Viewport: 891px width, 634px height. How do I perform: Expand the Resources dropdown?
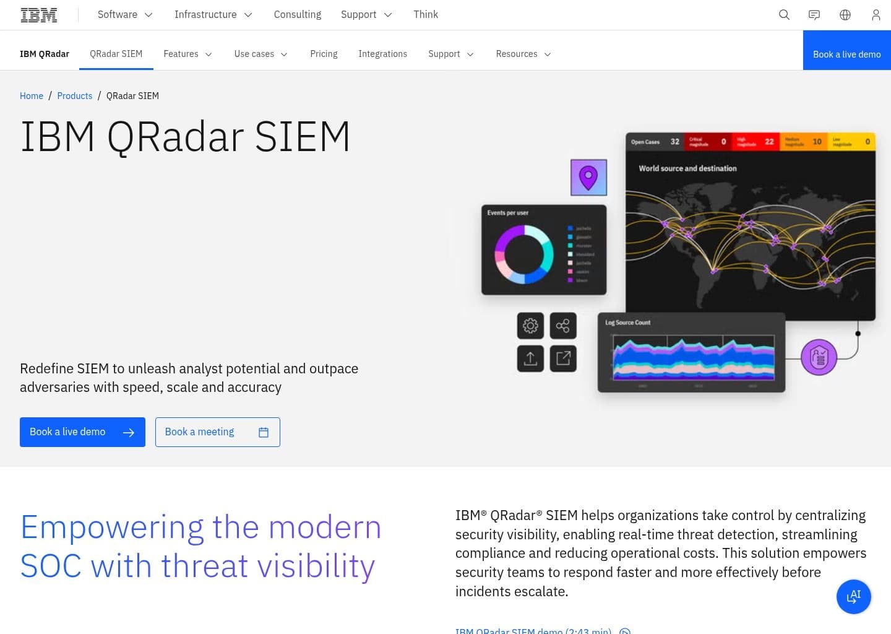click(x=523, y=54)
